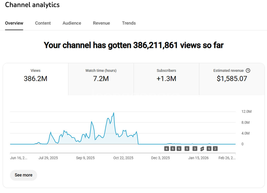267x193 pixels.
Task: Click the 5 marker directly right of marker 6
Action: [173, 148]
